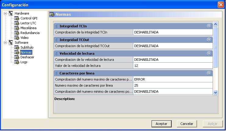Screen dimensions: 226x131
Task: Click the Miscelánea tree icon
Action: coord(17,28)
